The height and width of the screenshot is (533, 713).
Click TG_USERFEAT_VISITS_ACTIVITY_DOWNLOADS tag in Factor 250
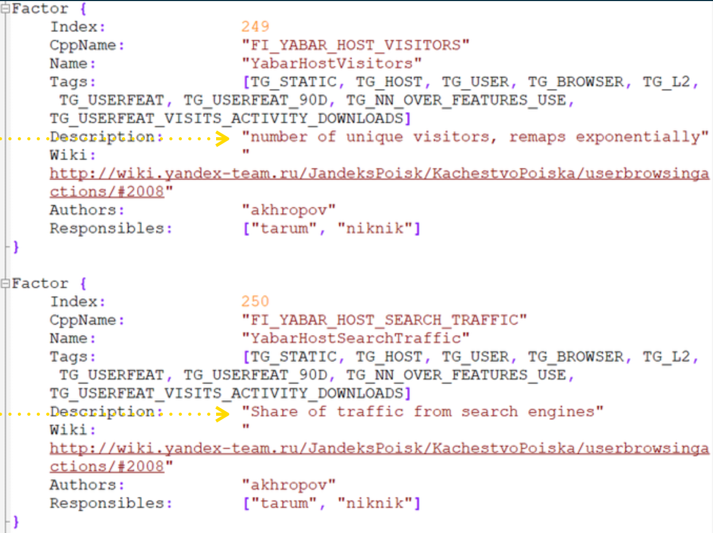point(227,394)
